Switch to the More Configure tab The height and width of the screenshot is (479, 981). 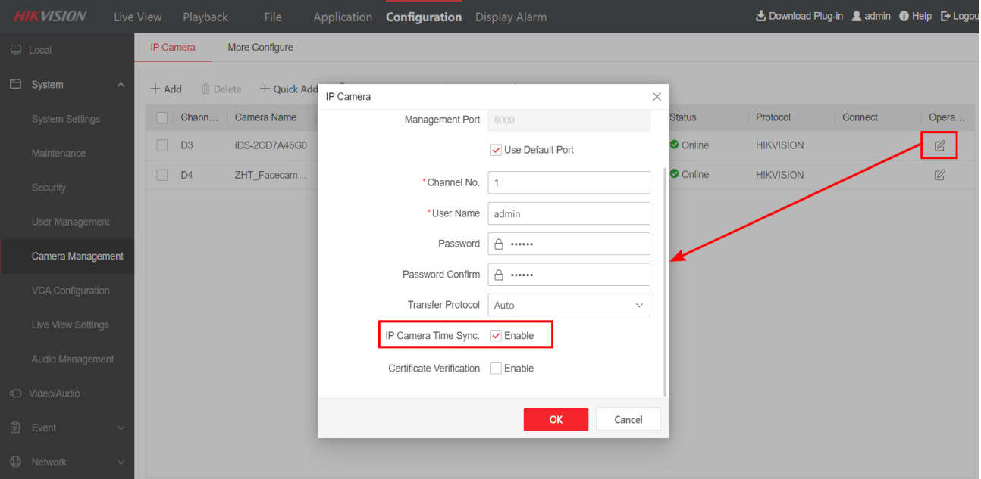pyautogui.click(x=260, y=48)
